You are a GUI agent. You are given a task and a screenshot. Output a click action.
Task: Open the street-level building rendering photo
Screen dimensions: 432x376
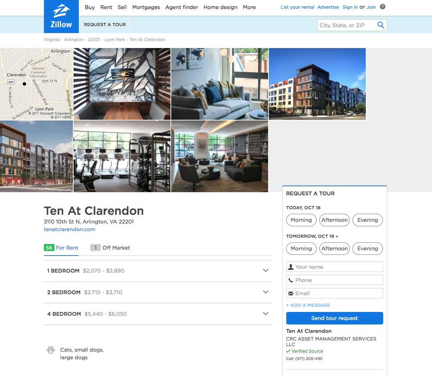[x=36, y=156]
